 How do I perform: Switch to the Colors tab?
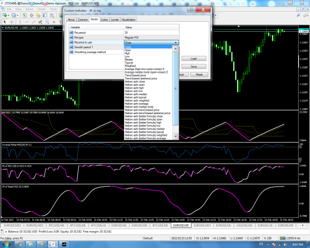(x=104, y=19)
